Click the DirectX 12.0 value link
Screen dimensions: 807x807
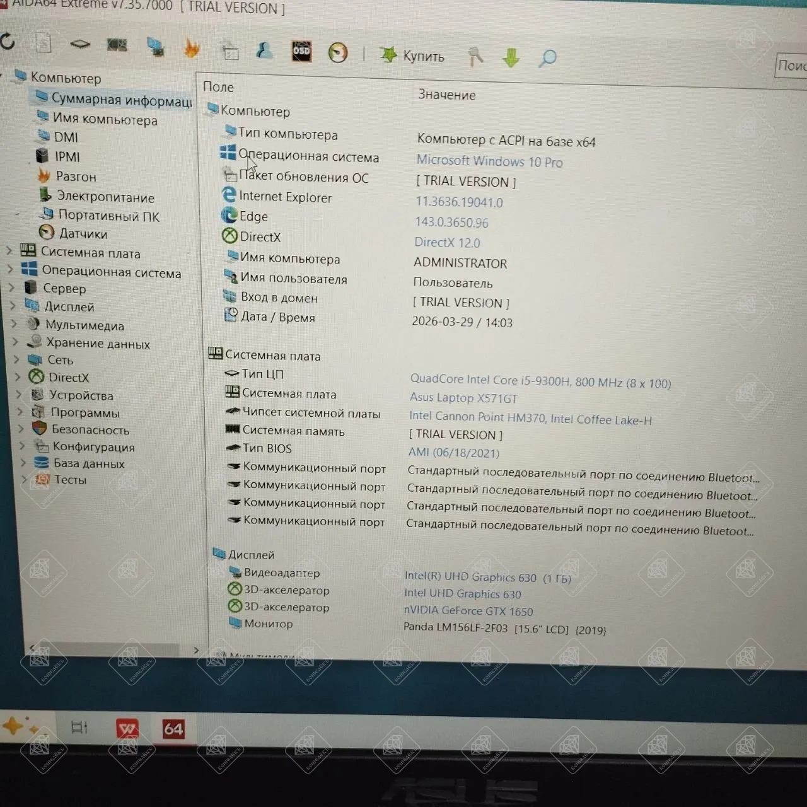coord(447,243)
